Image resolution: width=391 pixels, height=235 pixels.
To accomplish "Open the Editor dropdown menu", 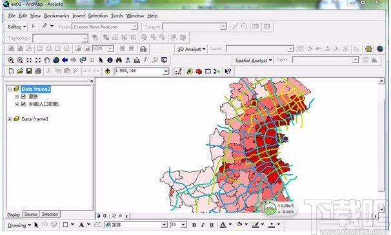I will 17,26.
